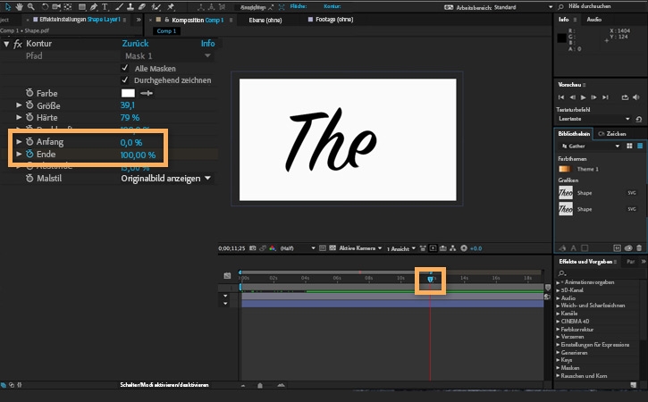648x402 pixels.
Task: Toggle the Alle Masken checkbox
Action: tap(125, 68)
